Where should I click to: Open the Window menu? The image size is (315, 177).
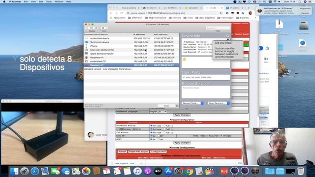coord(59,1)
